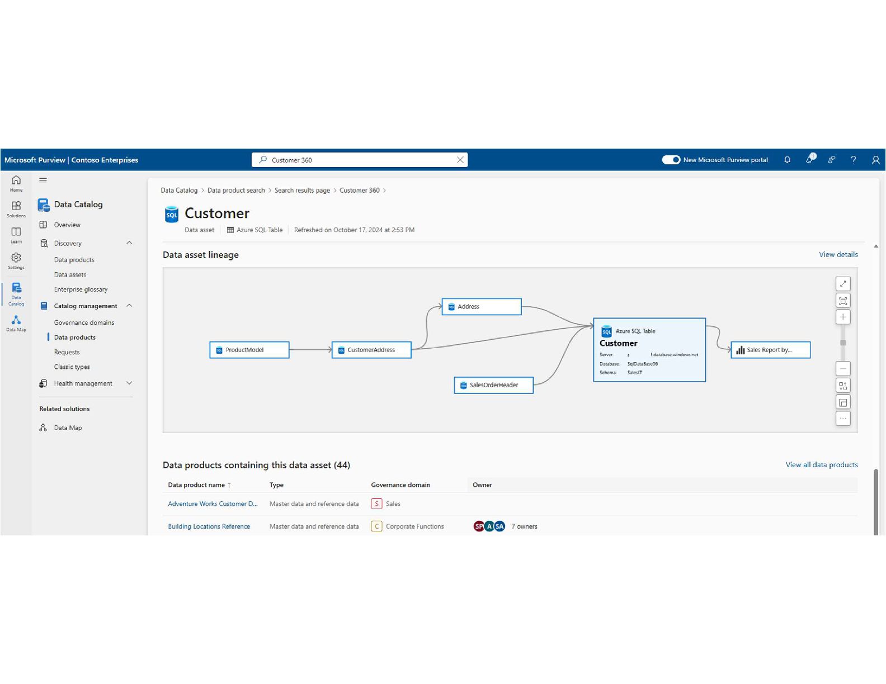The image size is (886, 684).
Task: Expand lineage to full screen
Action: [x=843, y=284]
